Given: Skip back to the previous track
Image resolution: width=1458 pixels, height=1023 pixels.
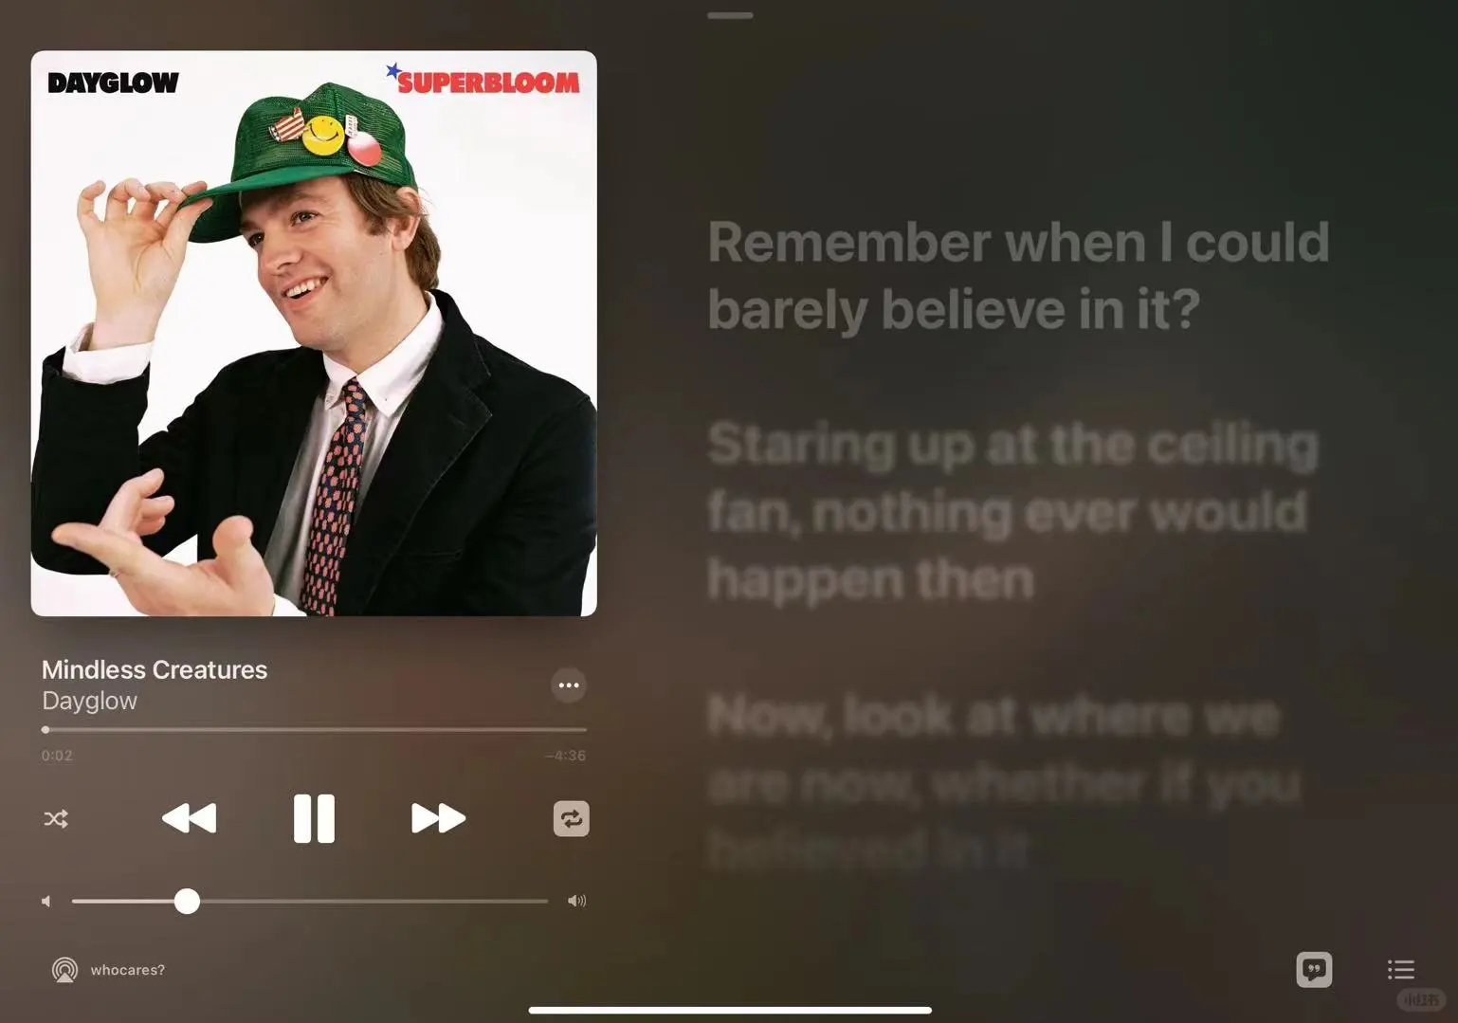Looking at the screenshot, I should point(190,818).
